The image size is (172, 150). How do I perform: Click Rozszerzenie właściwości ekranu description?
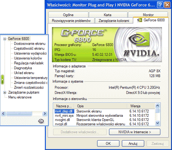tap(101, 124)
